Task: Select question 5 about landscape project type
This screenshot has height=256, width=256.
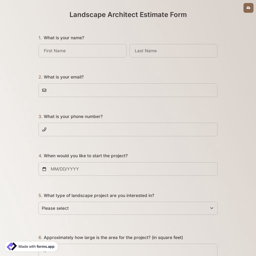Action: coord(99,195)
